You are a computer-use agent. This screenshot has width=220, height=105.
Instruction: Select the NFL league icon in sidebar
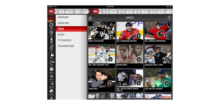pyautogui.click(x=52, y=33)
